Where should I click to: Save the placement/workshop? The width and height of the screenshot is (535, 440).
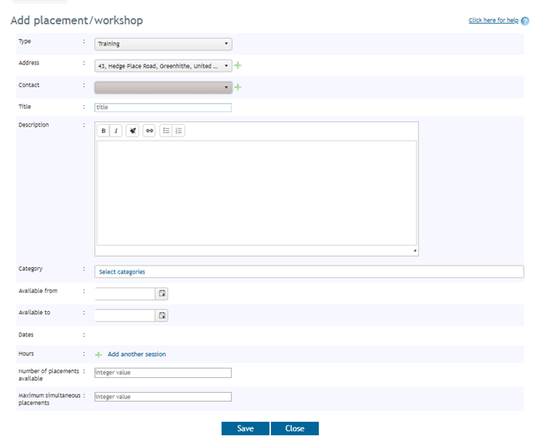click(x=245, y=428)
